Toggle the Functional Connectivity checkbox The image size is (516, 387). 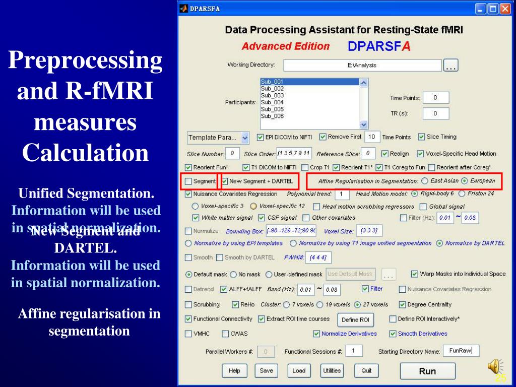point(188,319)
